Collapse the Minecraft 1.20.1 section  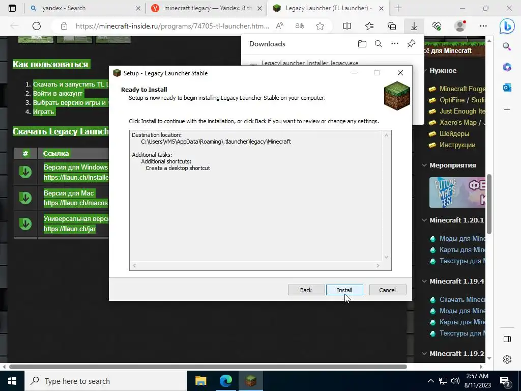[424, 220]
